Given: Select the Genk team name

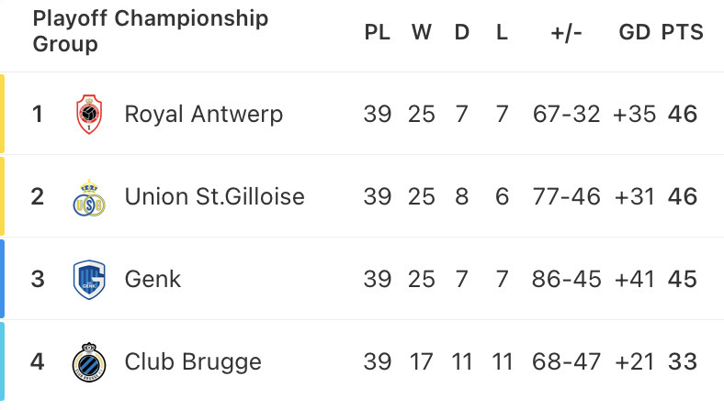Looking at the screenshot, I should (x=153, y=280).
